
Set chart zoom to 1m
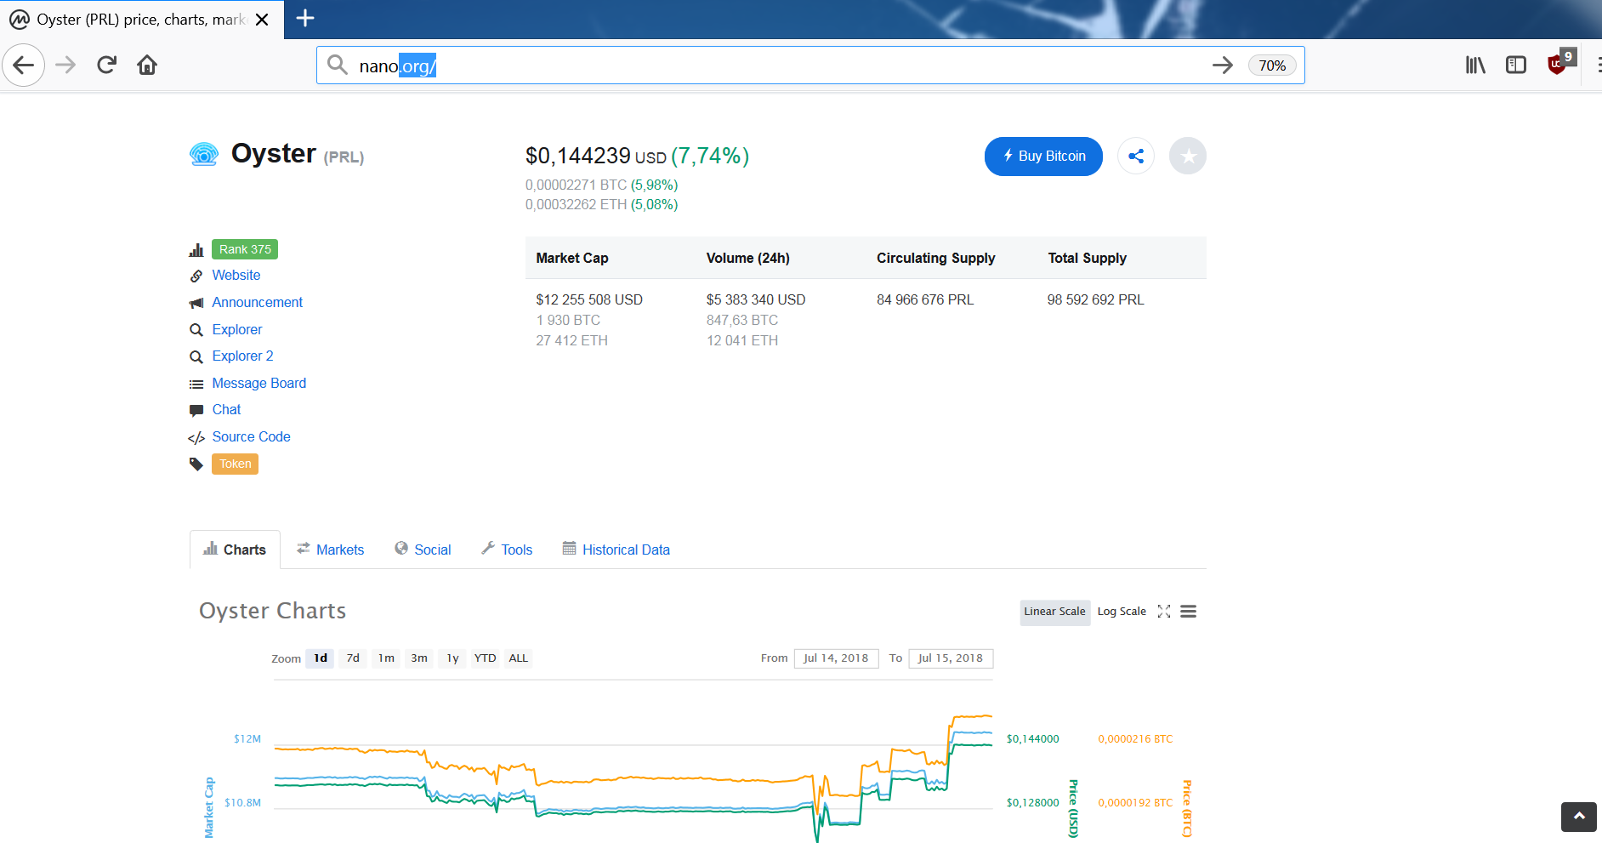(x=386, y=658)
